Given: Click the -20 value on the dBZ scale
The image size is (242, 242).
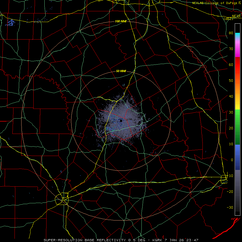Looking at the screenshot, I should point(230,192).
